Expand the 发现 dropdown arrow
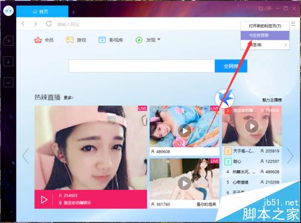301x223 pixels. pos(159,40)
